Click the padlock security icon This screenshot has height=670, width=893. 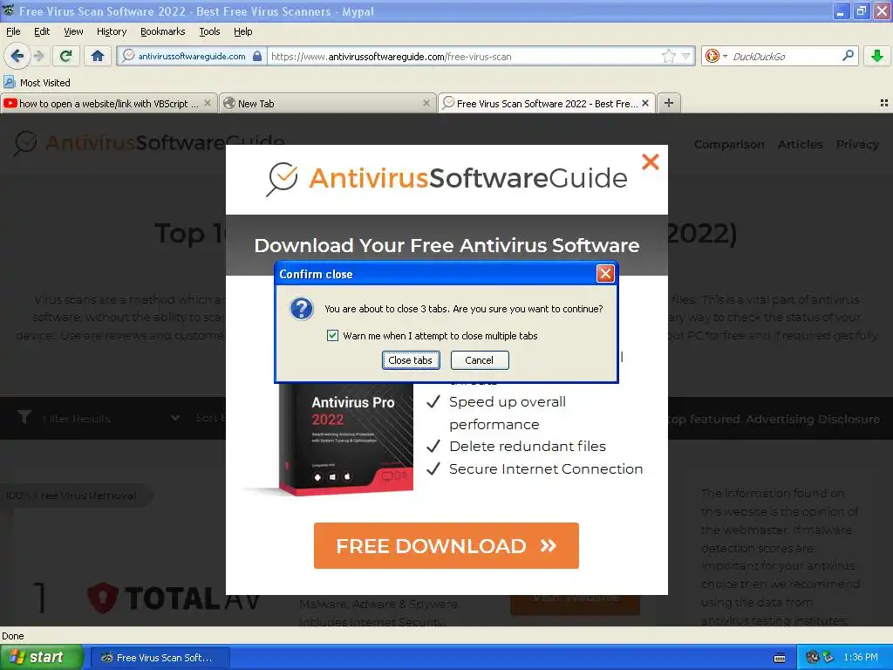pyautogui.click(x=257, y=56)
